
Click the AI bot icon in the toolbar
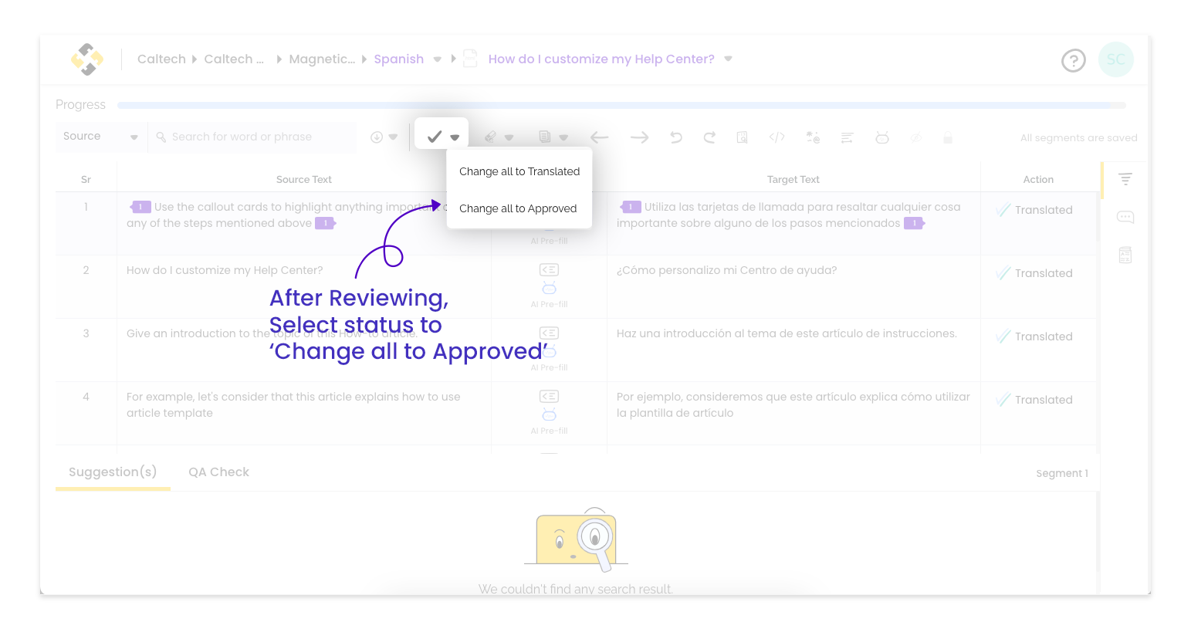click(x=882, y=137)
